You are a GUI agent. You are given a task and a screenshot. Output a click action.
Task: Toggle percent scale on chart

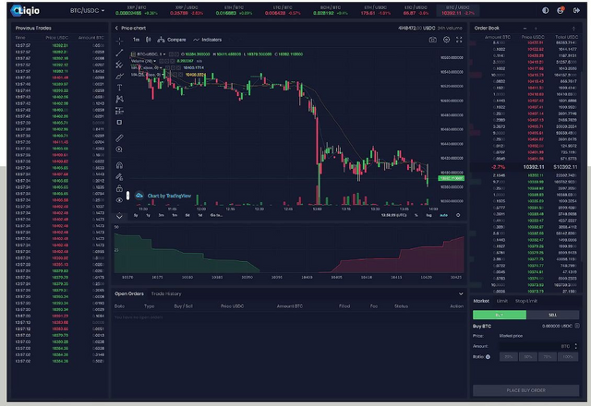pos(416,215)
